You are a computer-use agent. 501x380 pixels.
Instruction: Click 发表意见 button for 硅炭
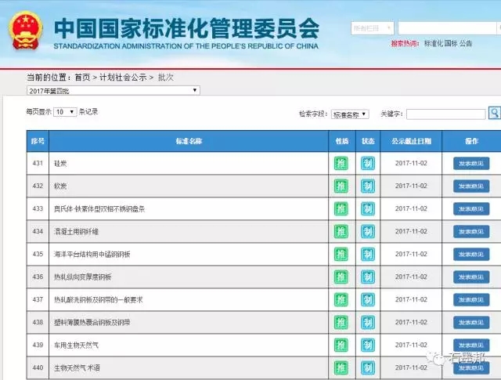[471, 163]
